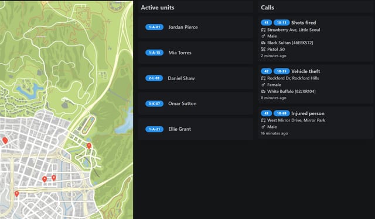Image resolution: width=375 pixels, height=219 pixels.
Task: Click the Active units panel heading
Action: click(x=158, y=8)
